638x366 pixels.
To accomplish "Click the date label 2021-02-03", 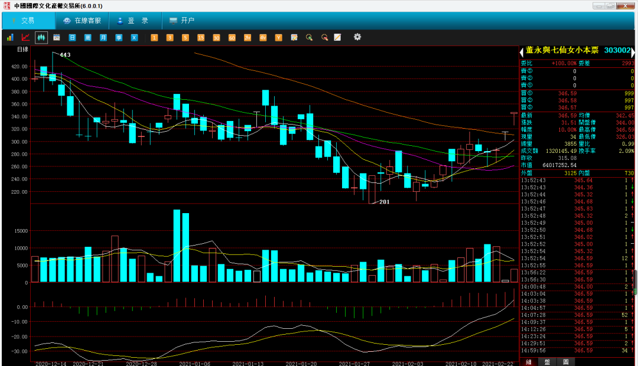I will click(408, 364).
